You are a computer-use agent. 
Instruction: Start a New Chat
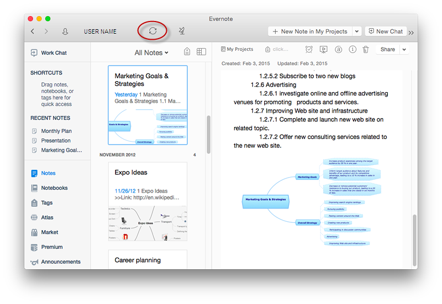pyautogui.click(x=386, y=31)
